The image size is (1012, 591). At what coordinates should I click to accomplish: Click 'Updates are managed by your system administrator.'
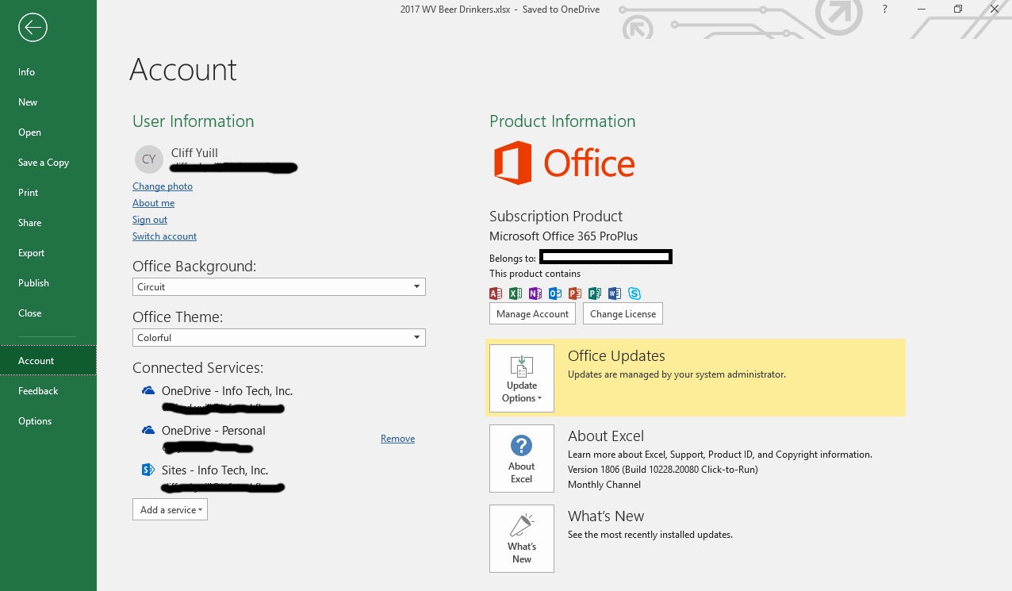click(677, 374)
